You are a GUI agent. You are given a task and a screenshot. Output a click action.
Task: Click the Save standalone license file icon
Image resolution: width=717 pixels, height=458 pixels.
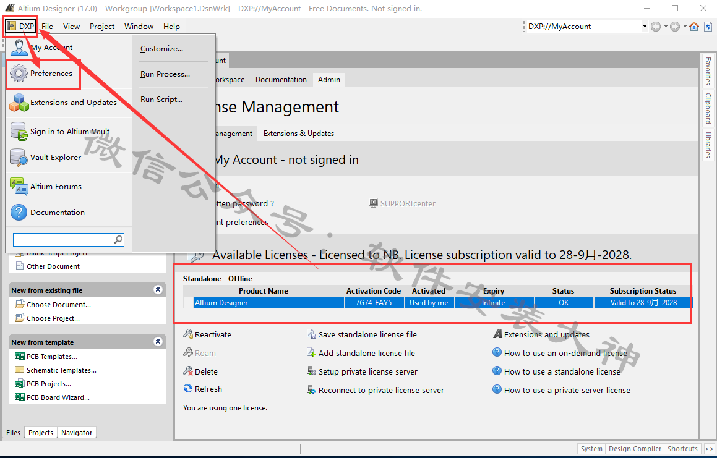pos(311,334)
